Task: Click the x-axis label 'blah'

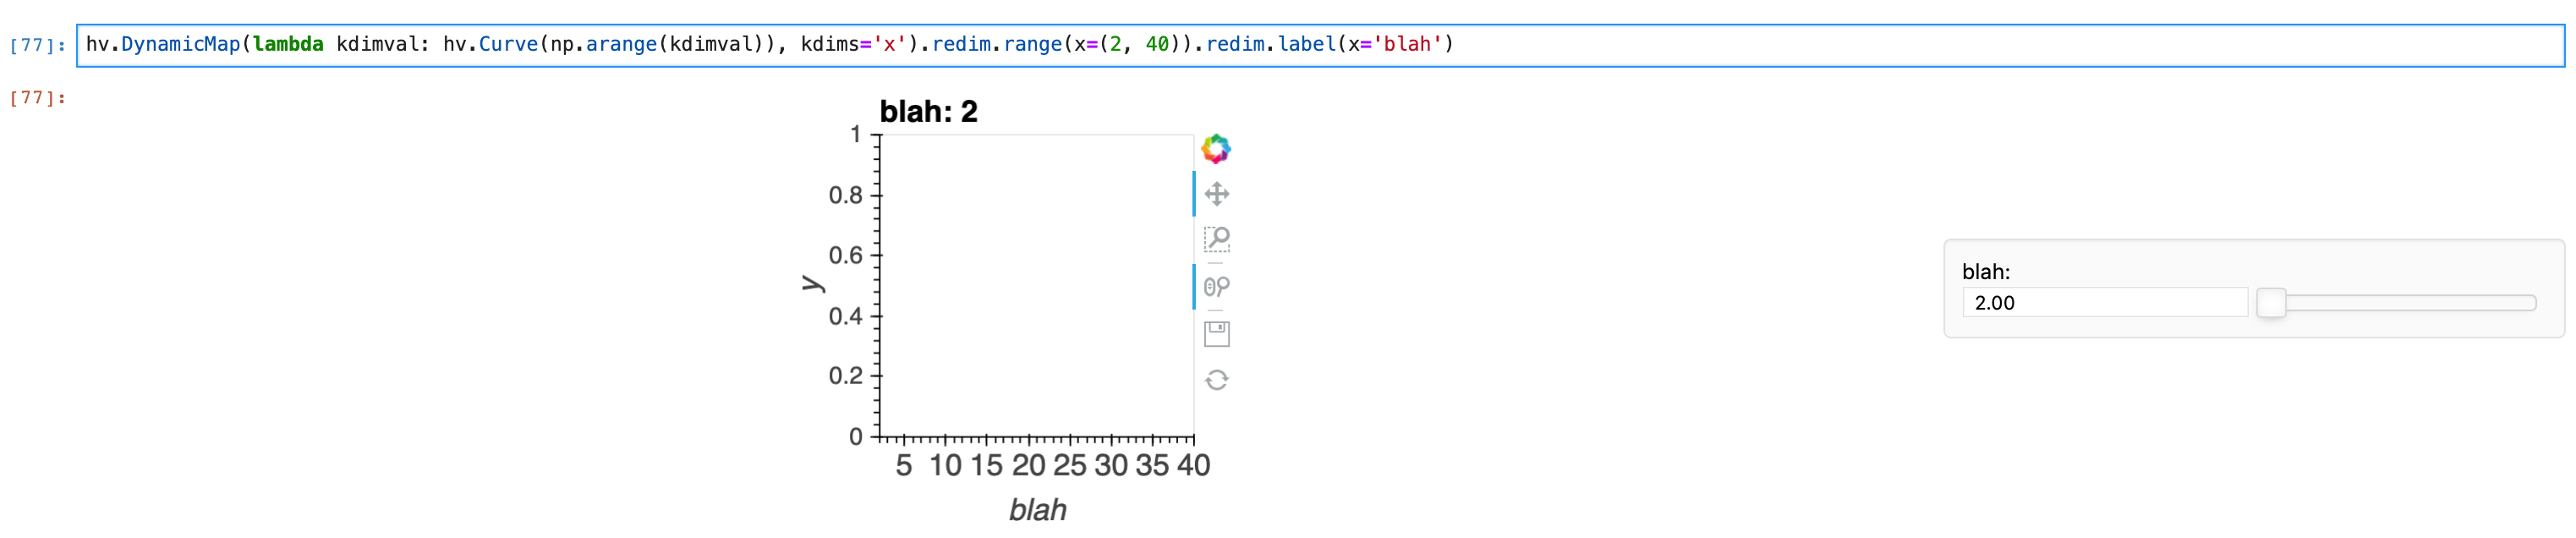Action: [x=1037, y=509]
